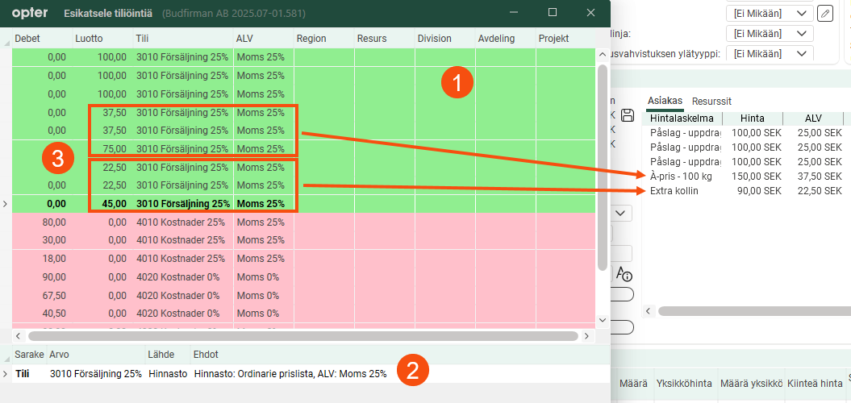Open the top [Ei Mikään] dropdown

coord(769,13)
